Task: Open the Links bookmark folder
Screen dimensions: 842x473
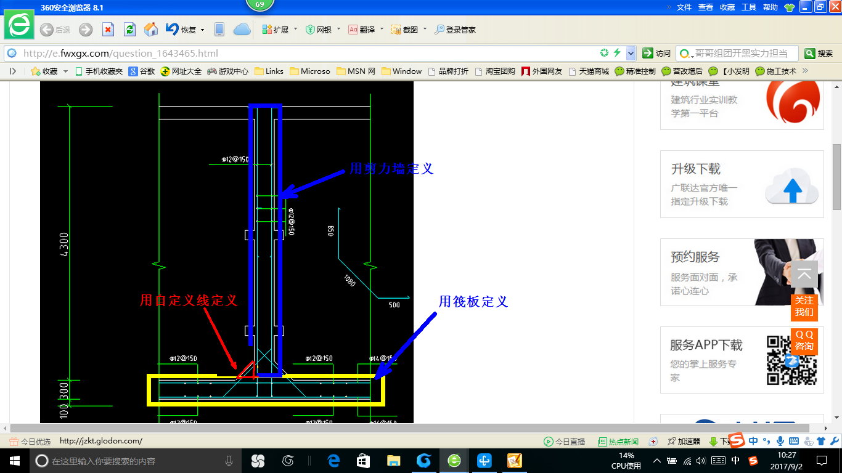Action: coord(269,71)
